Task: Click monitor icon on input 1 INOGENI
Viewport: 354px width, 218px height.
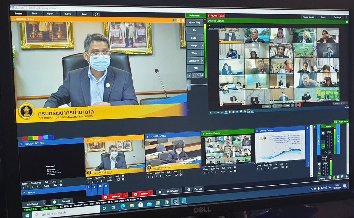Action: point(56,185)
